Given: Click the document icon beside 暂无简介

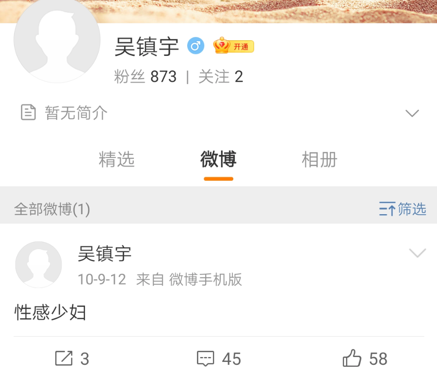Looking at the screenshot, I should (x=29, y=112).
